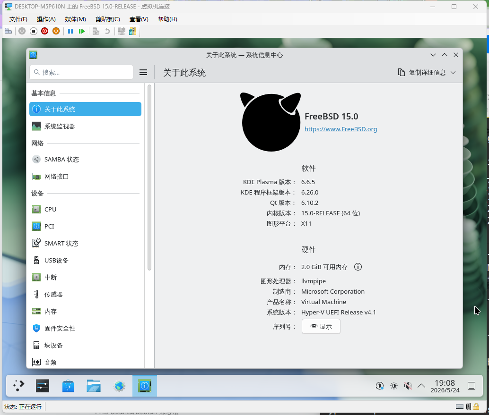Click the mouse icon in status bar
Screen dimensions: 489x415
coord(468,407)
